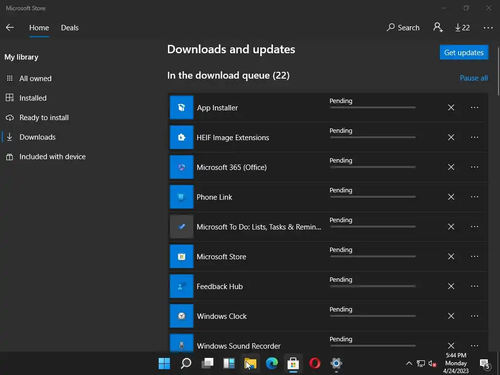This screenshot has height=375, width=500.
Task: Click the muted volume tray icon
Action: [433, 363]
